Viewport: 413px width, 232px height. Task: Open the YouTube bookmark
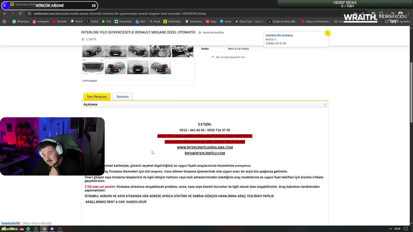click(x=60, y=22)
